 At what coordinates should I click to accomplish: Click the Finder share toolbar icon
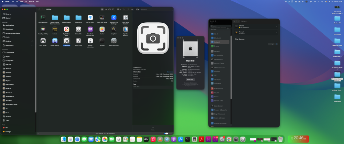(124, 9)
